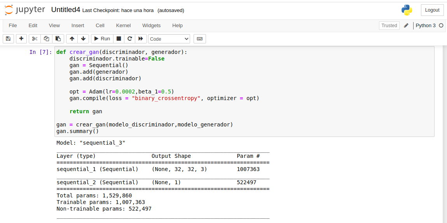Open the command palette keyboard icon
This screenshot has height=223, width=447.
[x=200, y=39]
